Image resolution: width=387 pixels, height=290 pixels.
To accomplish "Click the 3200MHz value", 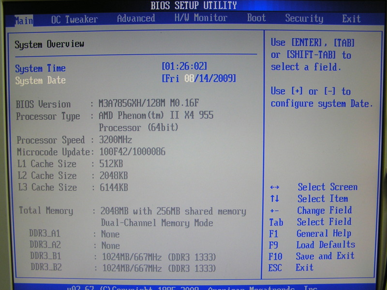I will point(116,140).
